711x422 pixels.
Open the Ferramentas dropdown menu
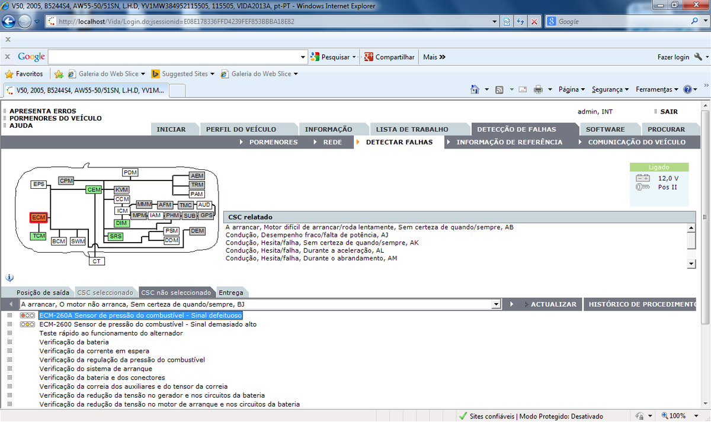657,89
